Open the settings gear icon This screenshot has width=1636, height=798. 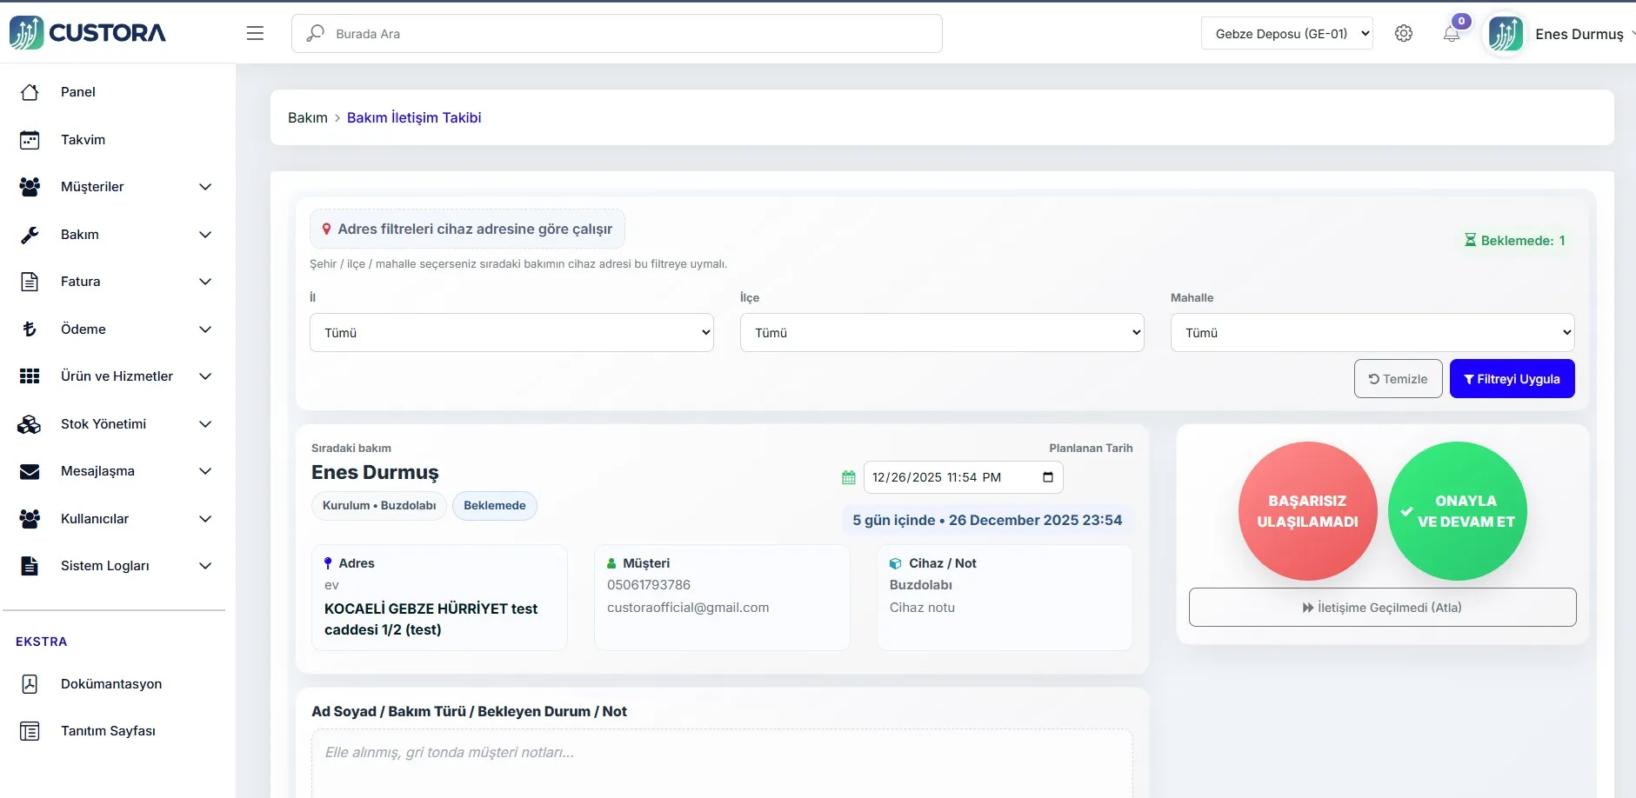click(x=1403, y=33)
